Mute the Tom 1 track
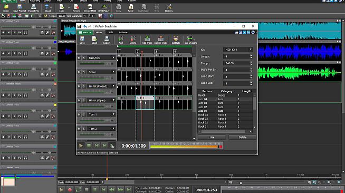Image resolution: width=345 pixels, height=193 pixels. (79, 114)
